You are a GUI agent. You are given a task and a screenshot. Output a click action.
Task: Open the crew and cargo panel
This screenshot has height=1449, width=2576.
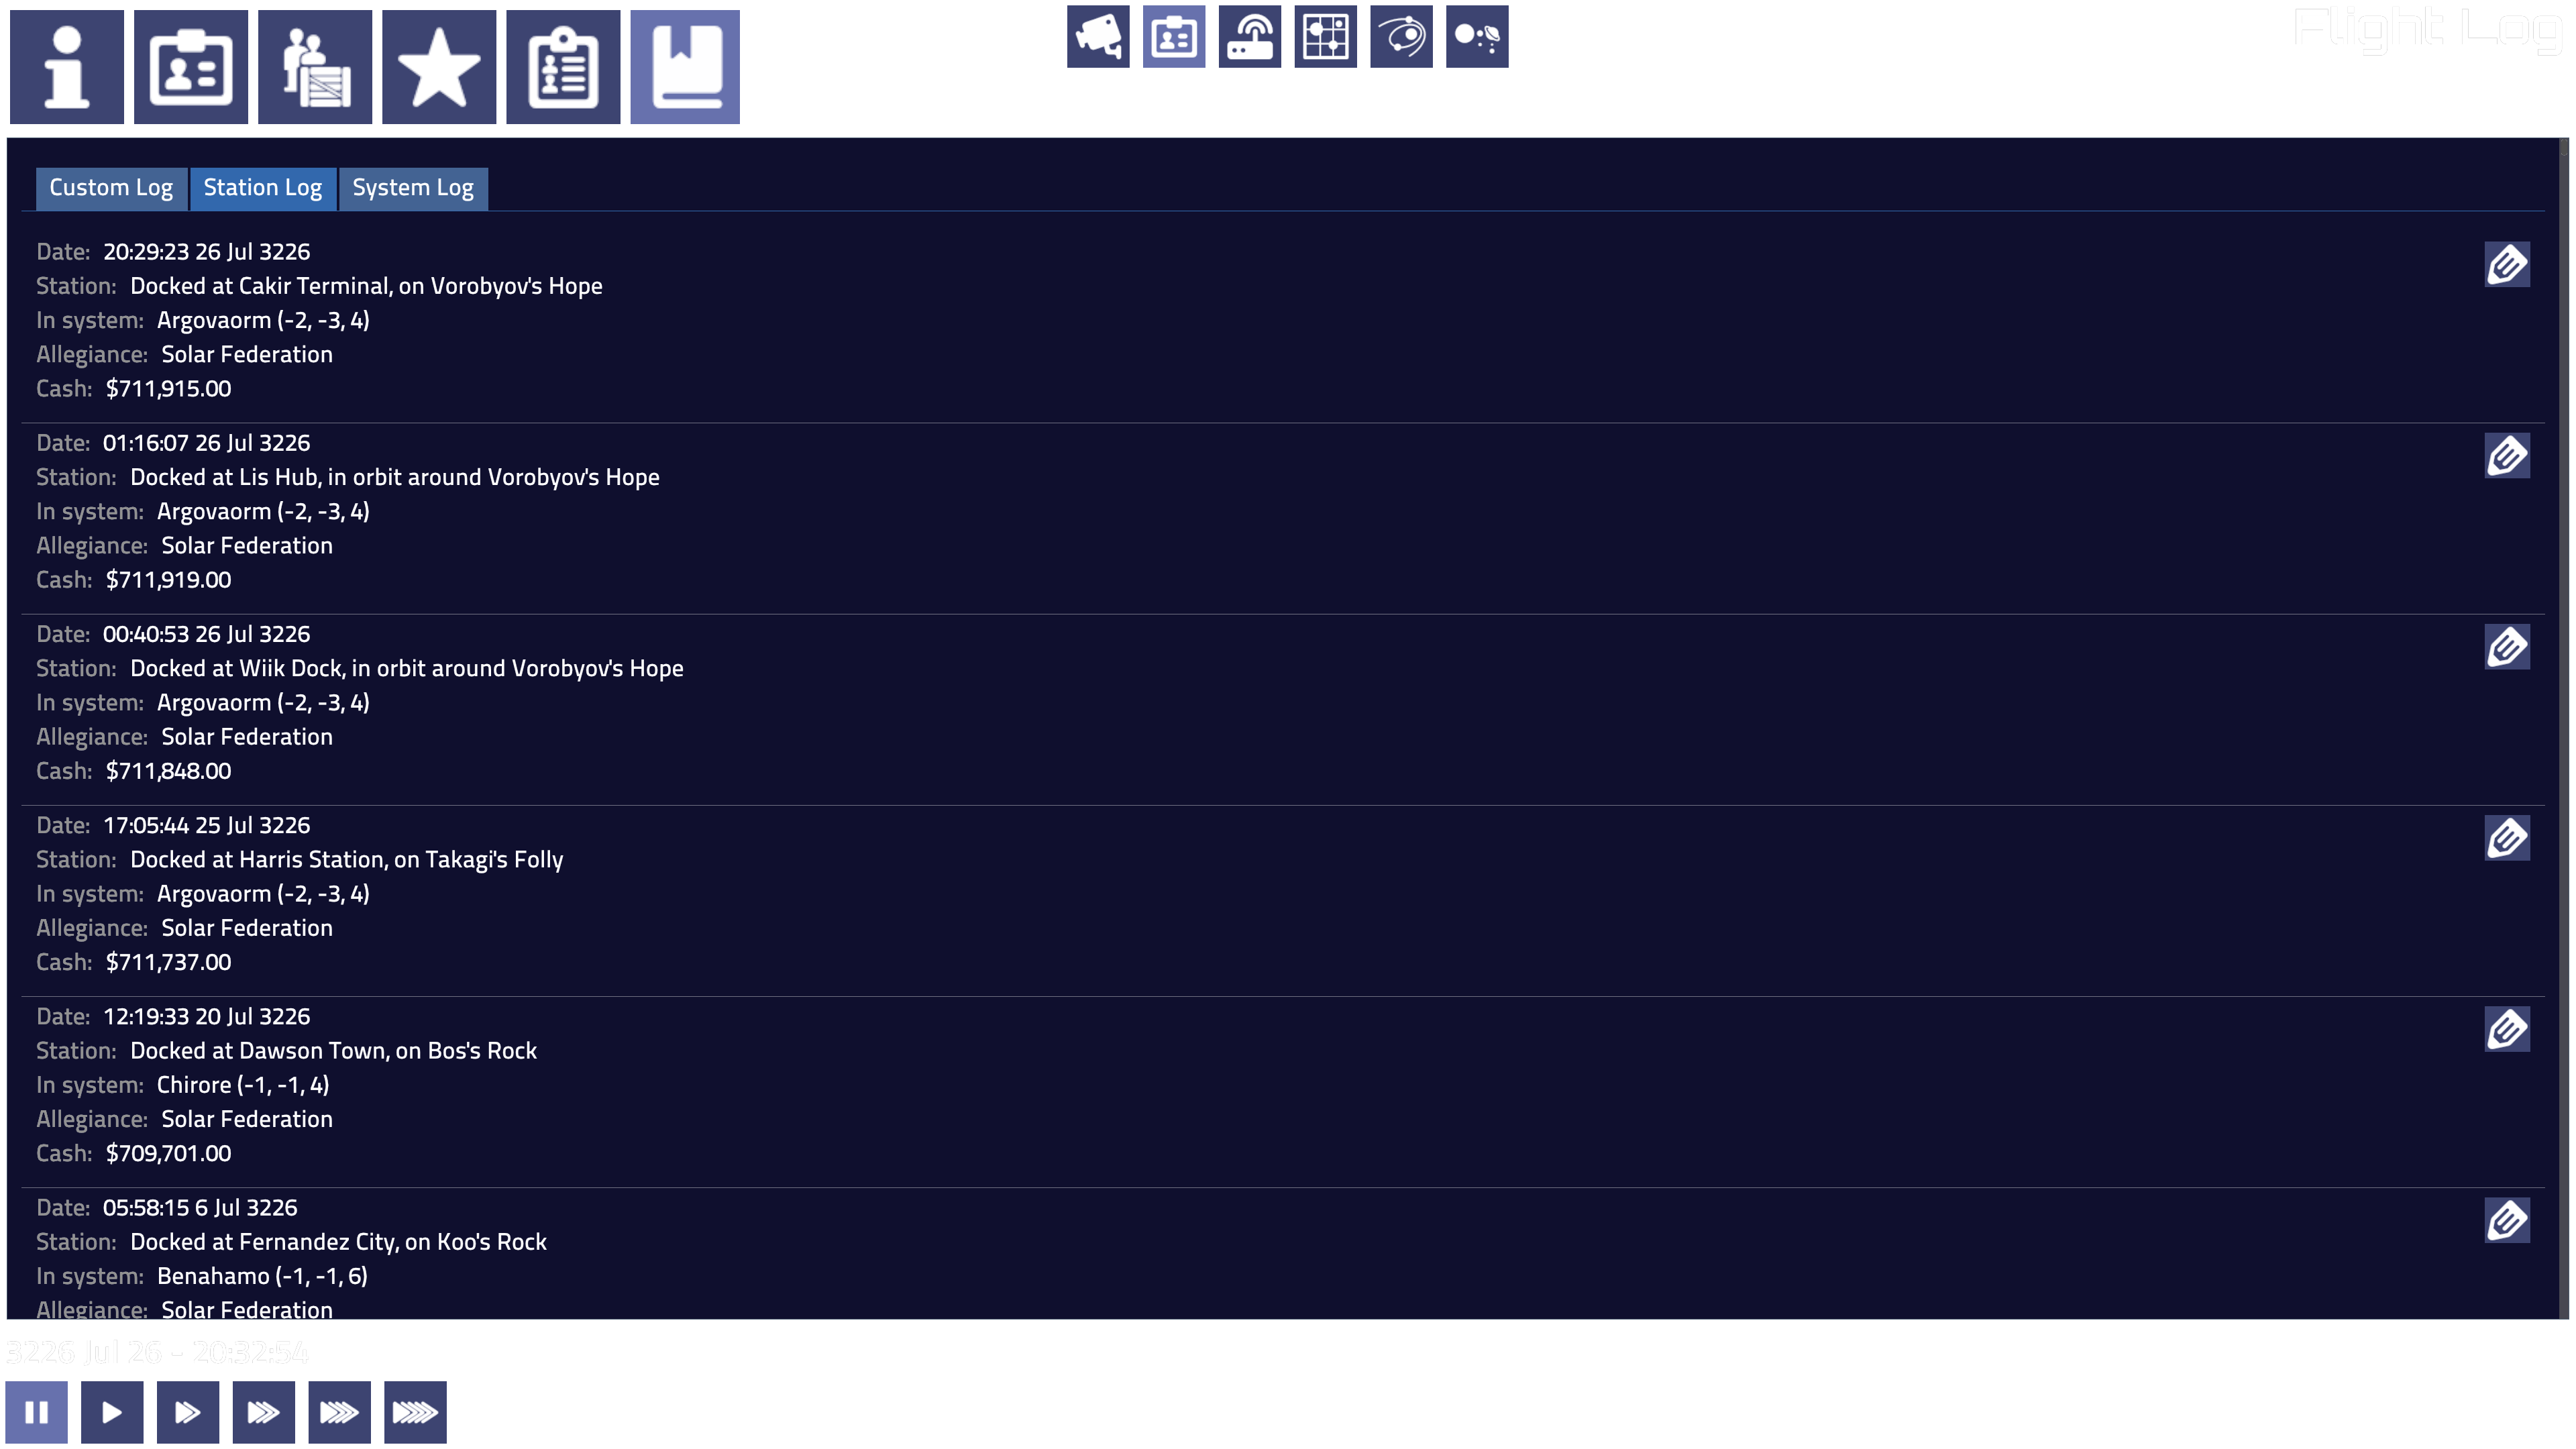314,66
